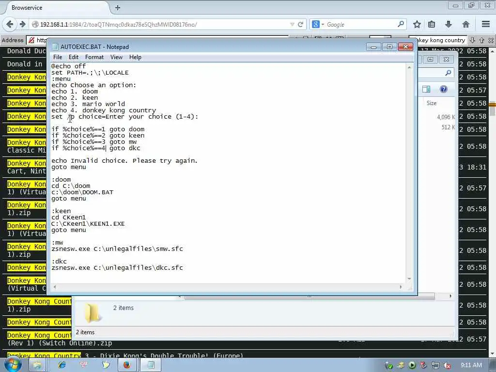Viewport: 496px width, 372px height.
Task: Open the View menu in Notepad
Action: (x=116, y=57)
